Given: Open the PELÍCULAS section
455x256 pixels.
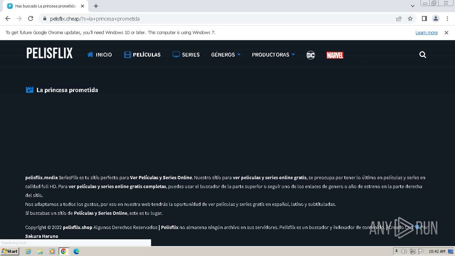Looking at the screenshot, I should point(142,55).
